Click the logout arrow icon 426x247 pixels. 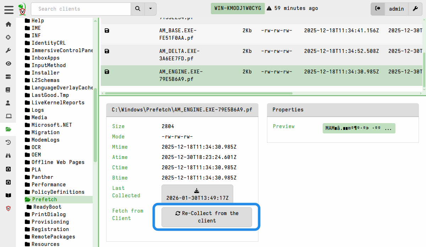(378, 9)
